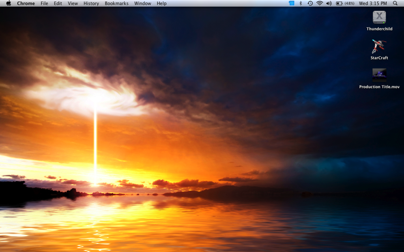Open the Window menu

[x=142, y=3]
